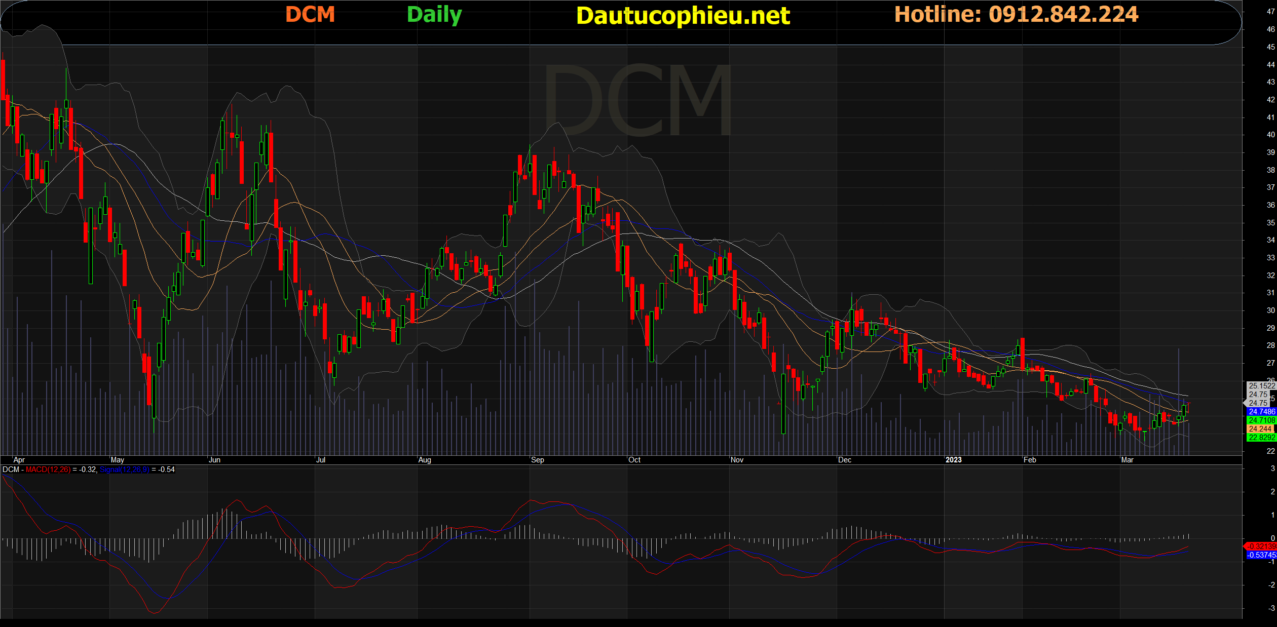1277x627 pixels.
Task: Click the green 22.8292 price tag
Action: pos(1261,438)
